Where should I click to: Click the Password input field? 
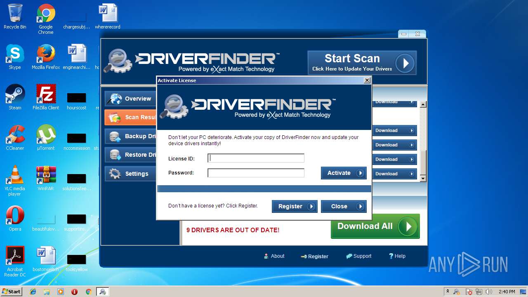pos(256,173)
